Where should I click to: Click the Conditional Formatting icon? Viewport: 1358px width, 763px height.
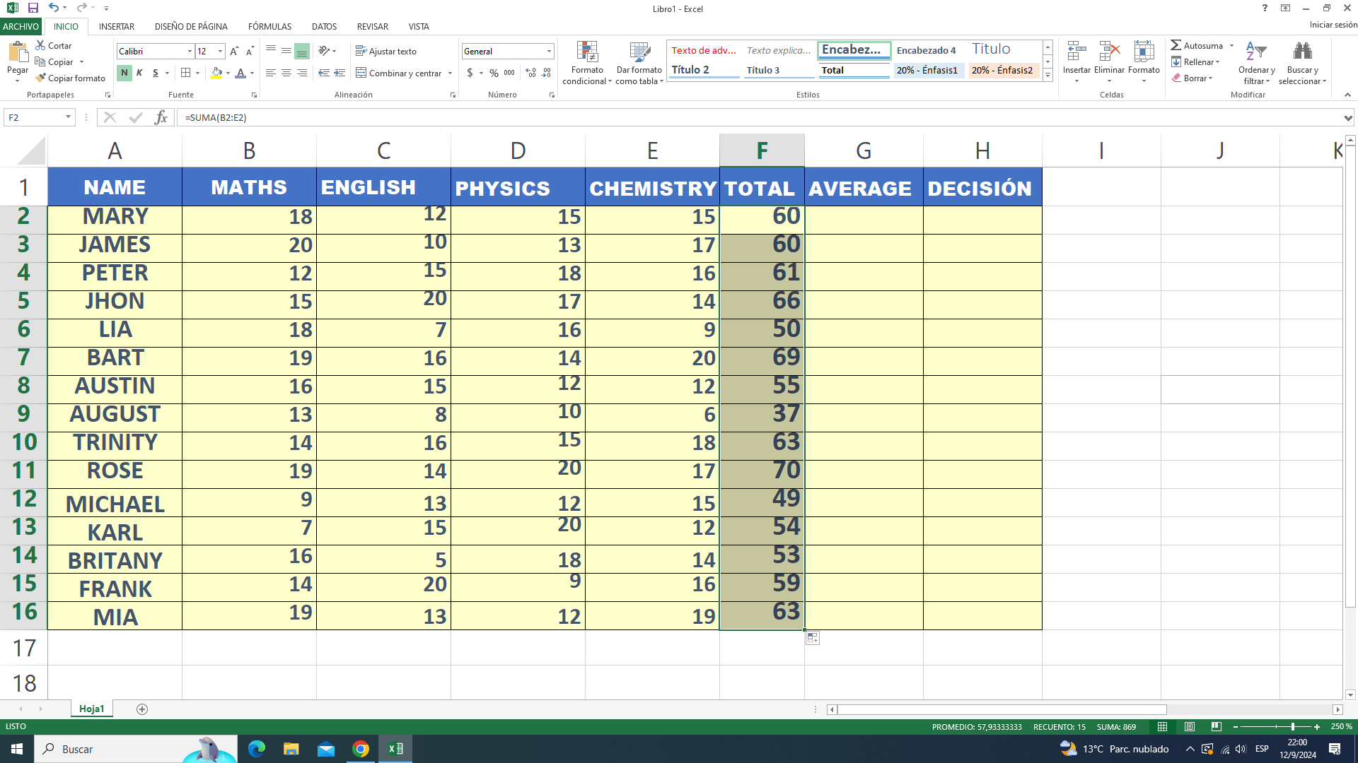587,52
